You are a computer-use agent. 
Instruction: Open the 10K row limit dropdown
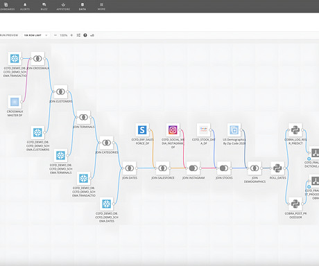[x=35, y=35]
